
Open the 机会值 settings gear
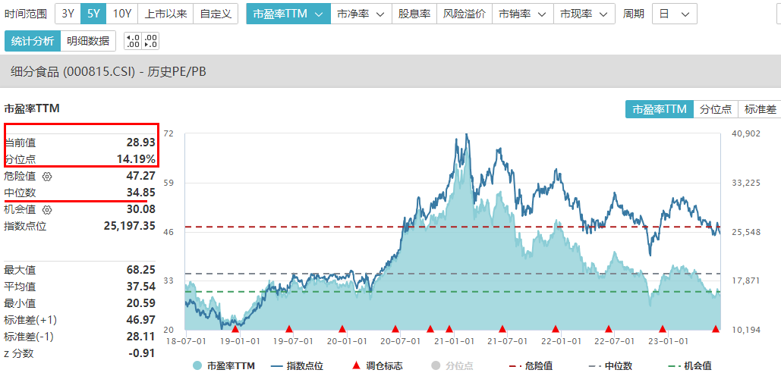pyautogui.click(x=47, y=210)
